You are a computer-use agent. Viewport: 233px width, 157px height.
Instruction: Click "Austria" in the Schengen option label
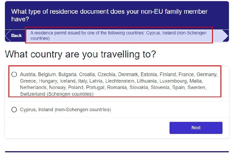28,74
